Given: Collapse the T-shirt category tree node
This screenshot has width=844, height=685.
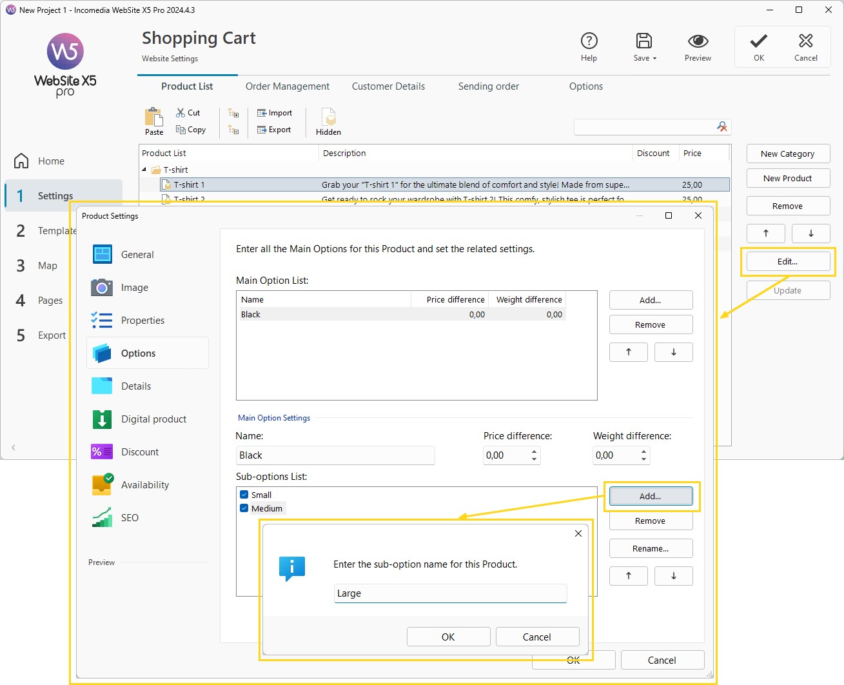Looking at the screenshot, I should click(144, 170).
